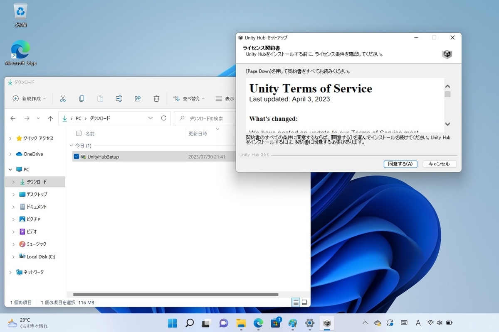Screen dimensions: 499x332
Task: Sort by the 更新日時 column header
Action: pyautogui.click(x=198, y=134)
